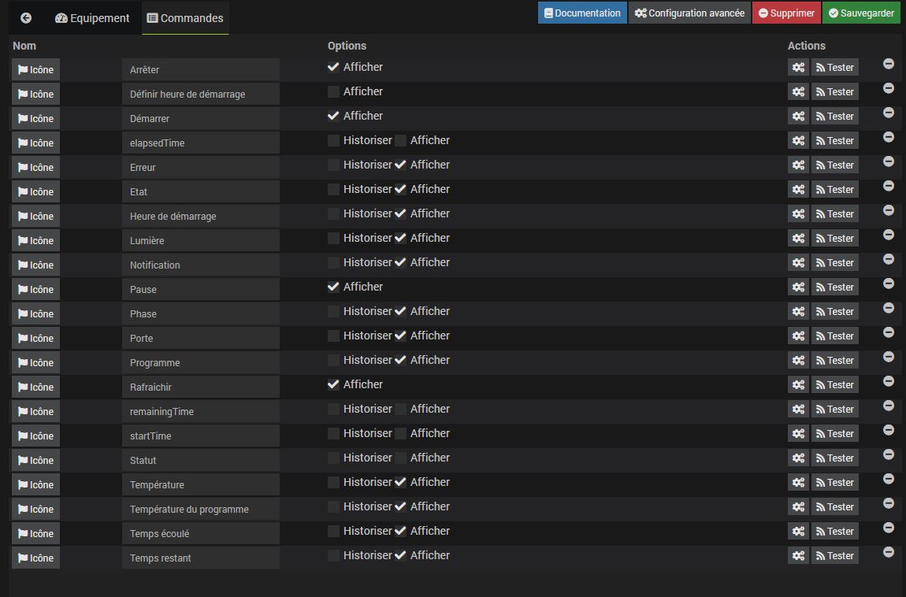Edit the Définir heure de démarrage name field
906x597 pixels.
point(200,94)
